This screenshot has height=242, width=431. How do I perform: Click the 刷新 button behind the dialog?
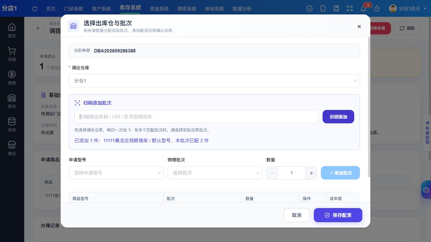tap(407, 28)
